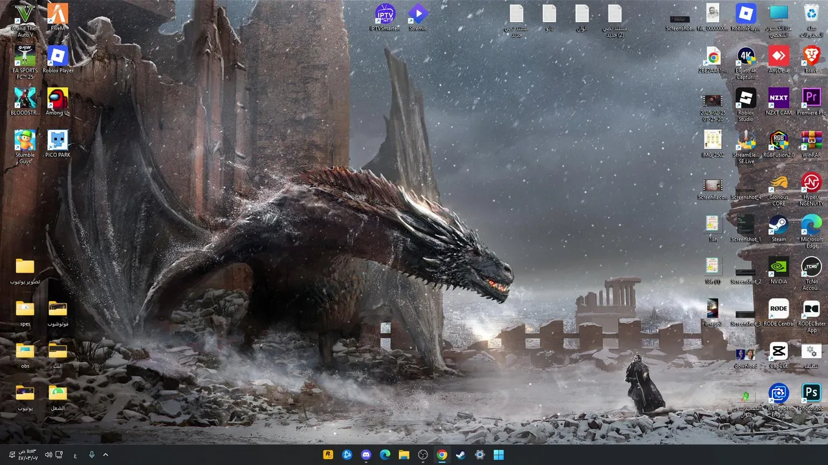Launch Microsoft Edge desktop shortcut
Viewport: 828px width, 465px height.
tap(811, 231)
